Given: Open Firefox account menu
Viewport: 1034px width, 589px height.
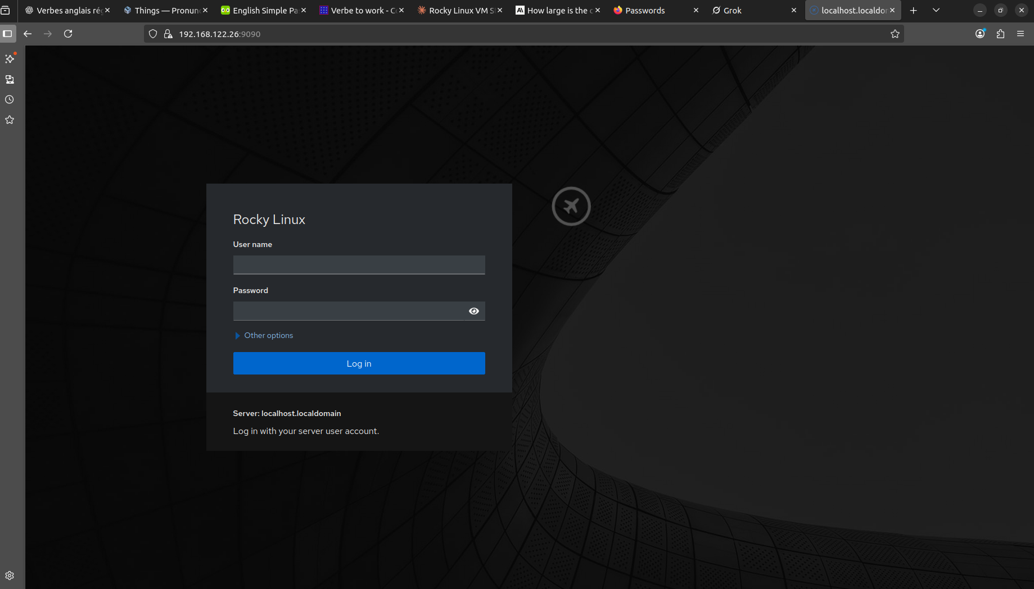Looking at the screenshot, I should click(x=980, y=34).
